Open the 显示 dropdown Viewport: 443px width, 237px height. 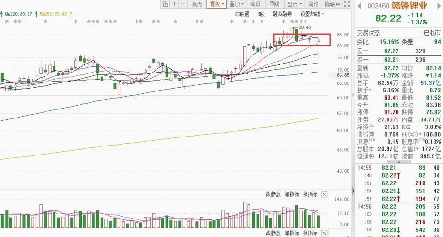coord(294,4)
